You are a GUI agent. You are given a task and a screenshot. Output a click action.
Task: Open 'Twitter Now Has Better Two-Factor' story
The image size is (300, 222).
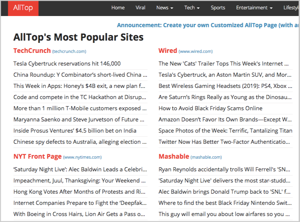point(224,142)
